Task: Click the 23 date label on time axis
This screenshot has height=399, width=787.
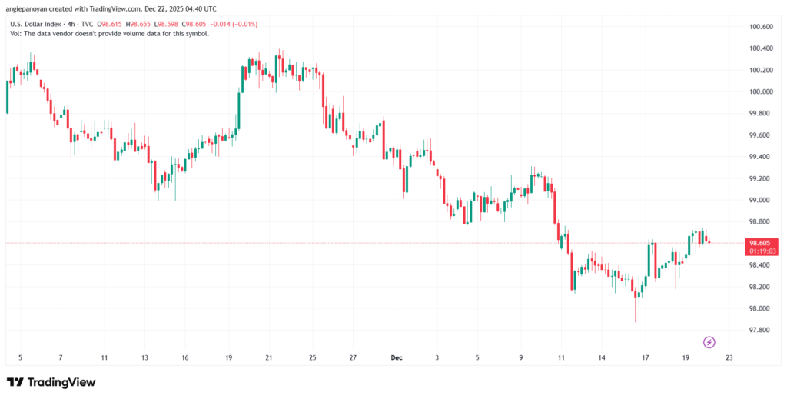Action: (x=729, y=357)
